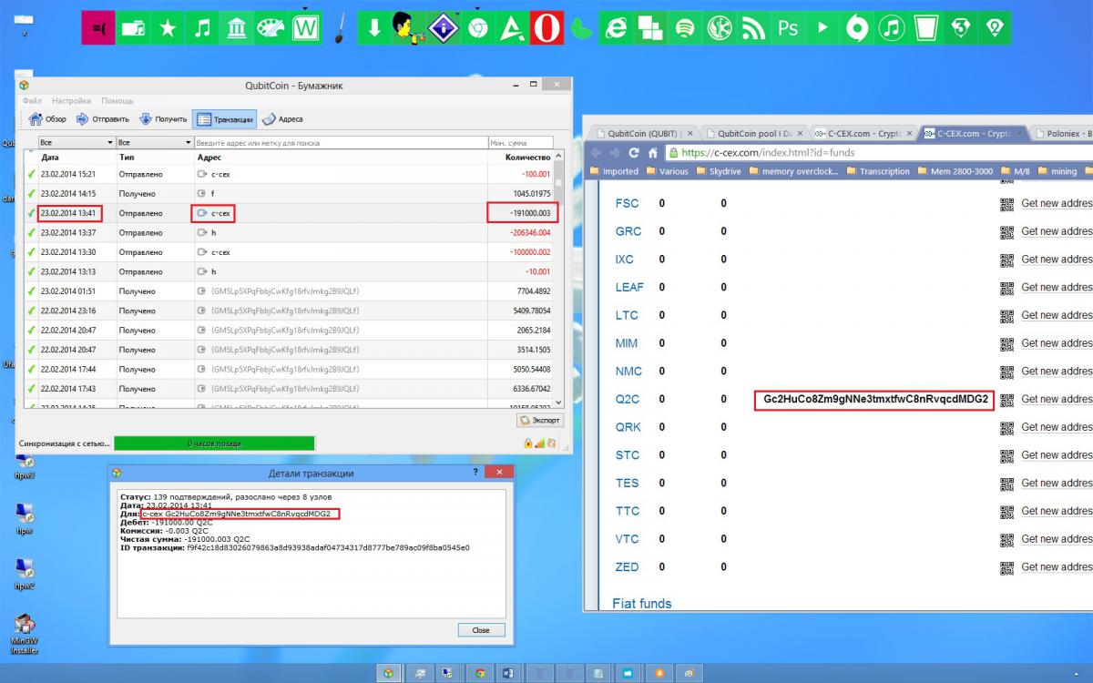Click the Word icon on the bottom taskbar
Viewport: 1093px width, 683px height.
tap(509, 673)
